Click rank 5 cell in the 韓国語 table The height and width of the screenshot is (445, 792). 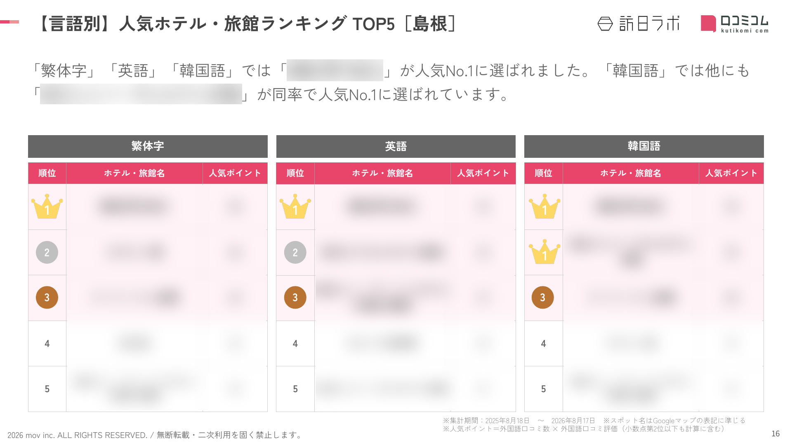[x=543, y=389]
